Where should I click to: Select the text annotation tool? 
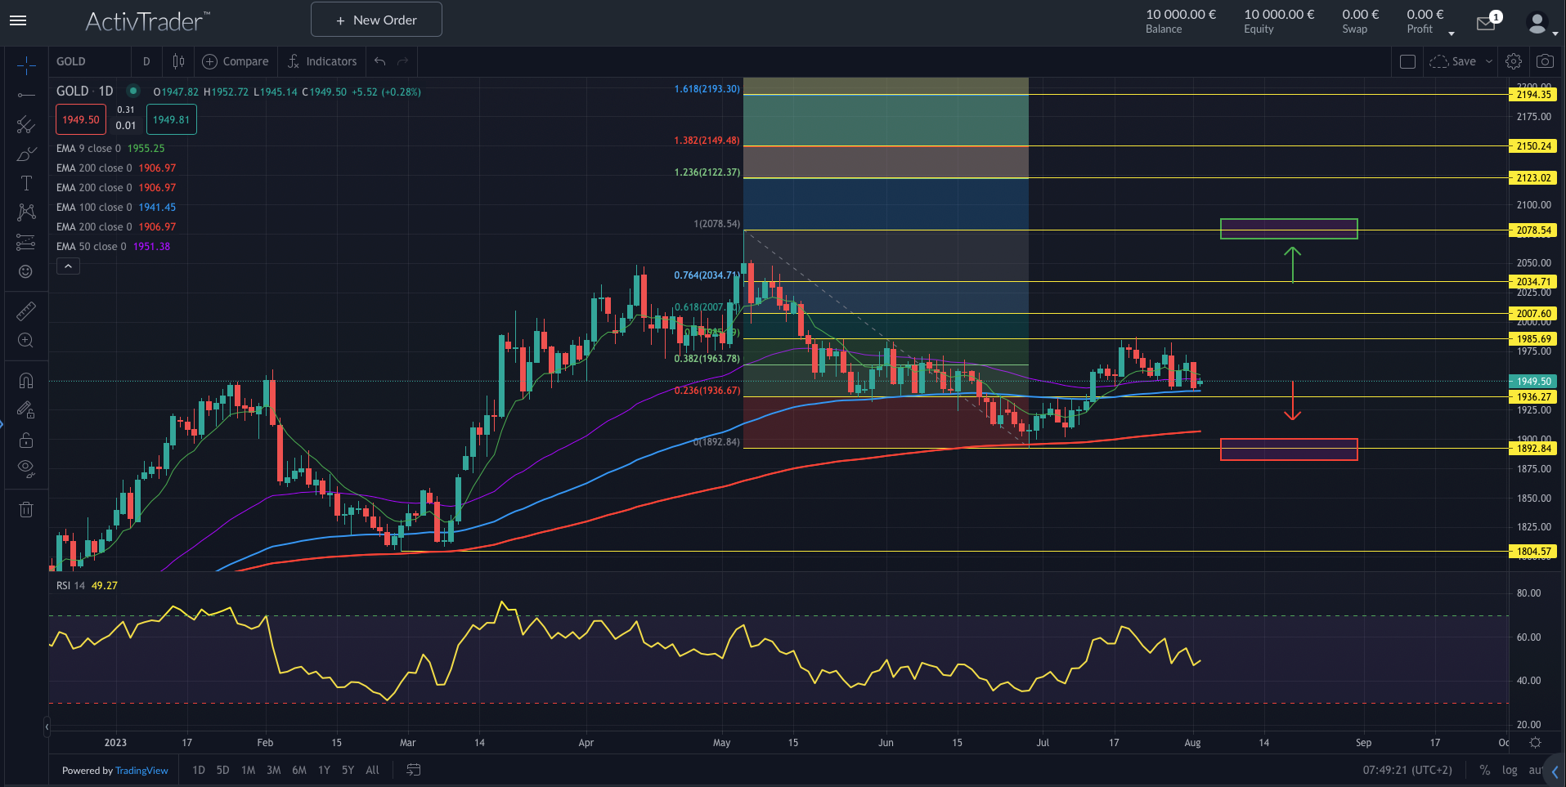click(x=25, y=183)
